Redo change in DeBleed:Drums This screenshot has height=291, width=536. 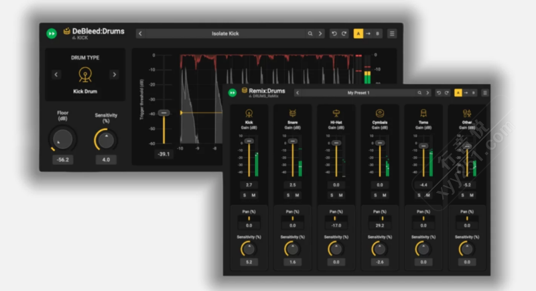point(344,34)
